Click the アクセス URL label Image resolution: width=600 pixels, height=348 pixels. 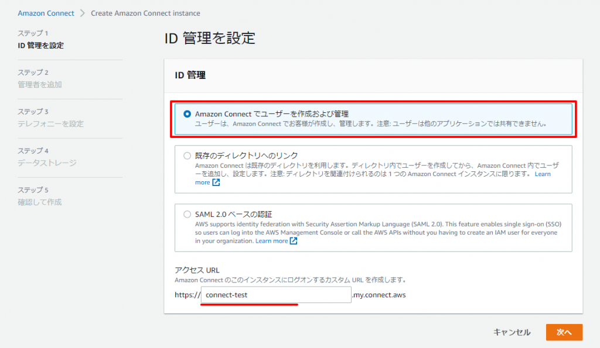(x=197, y=270)
